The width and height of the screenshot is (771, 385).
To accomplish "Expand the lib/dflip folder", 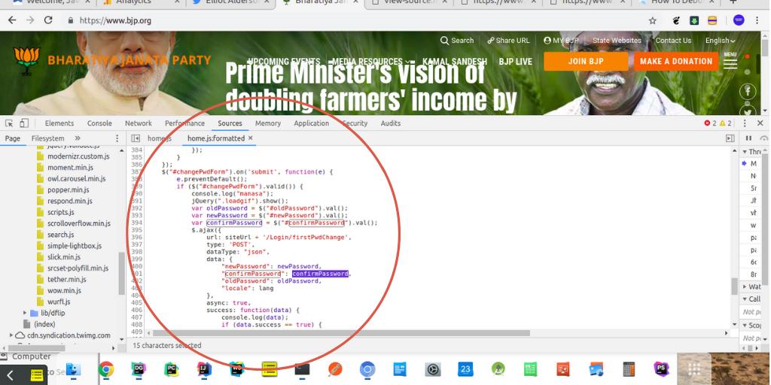I will pyautogui.click(x=26, y=313).
